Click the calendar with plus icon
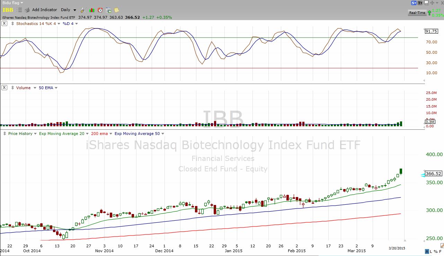The width and height of the screenshot is (444, 256). pyautogui.click(x=108, y=10)
